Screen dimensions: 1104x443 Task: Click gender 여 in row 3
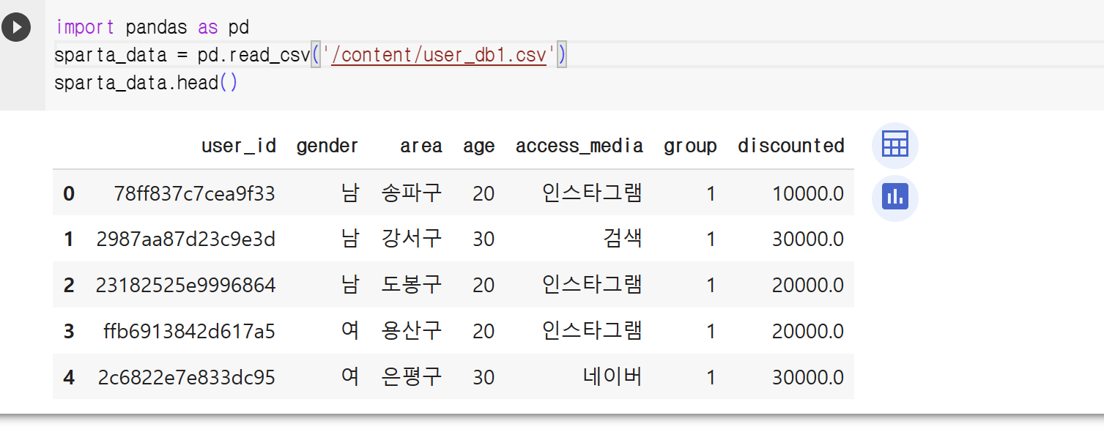(350, 332)
